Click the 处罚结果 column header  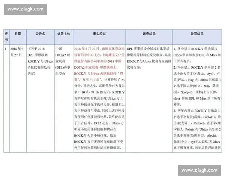(197, 37)
